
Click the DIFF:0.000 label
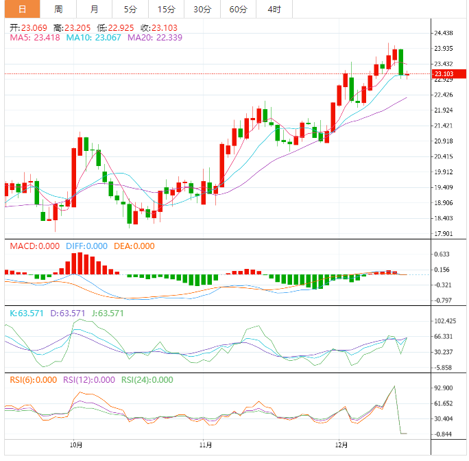pyautogui.click(x=87, y=246)
